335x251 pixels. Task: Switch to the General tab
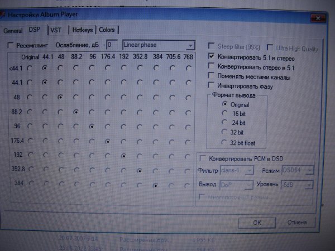click(13, 31)
